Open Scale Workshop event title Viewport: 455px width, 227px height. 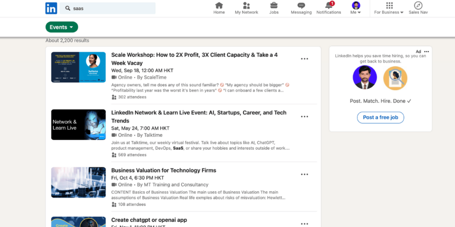pos(195,59)
